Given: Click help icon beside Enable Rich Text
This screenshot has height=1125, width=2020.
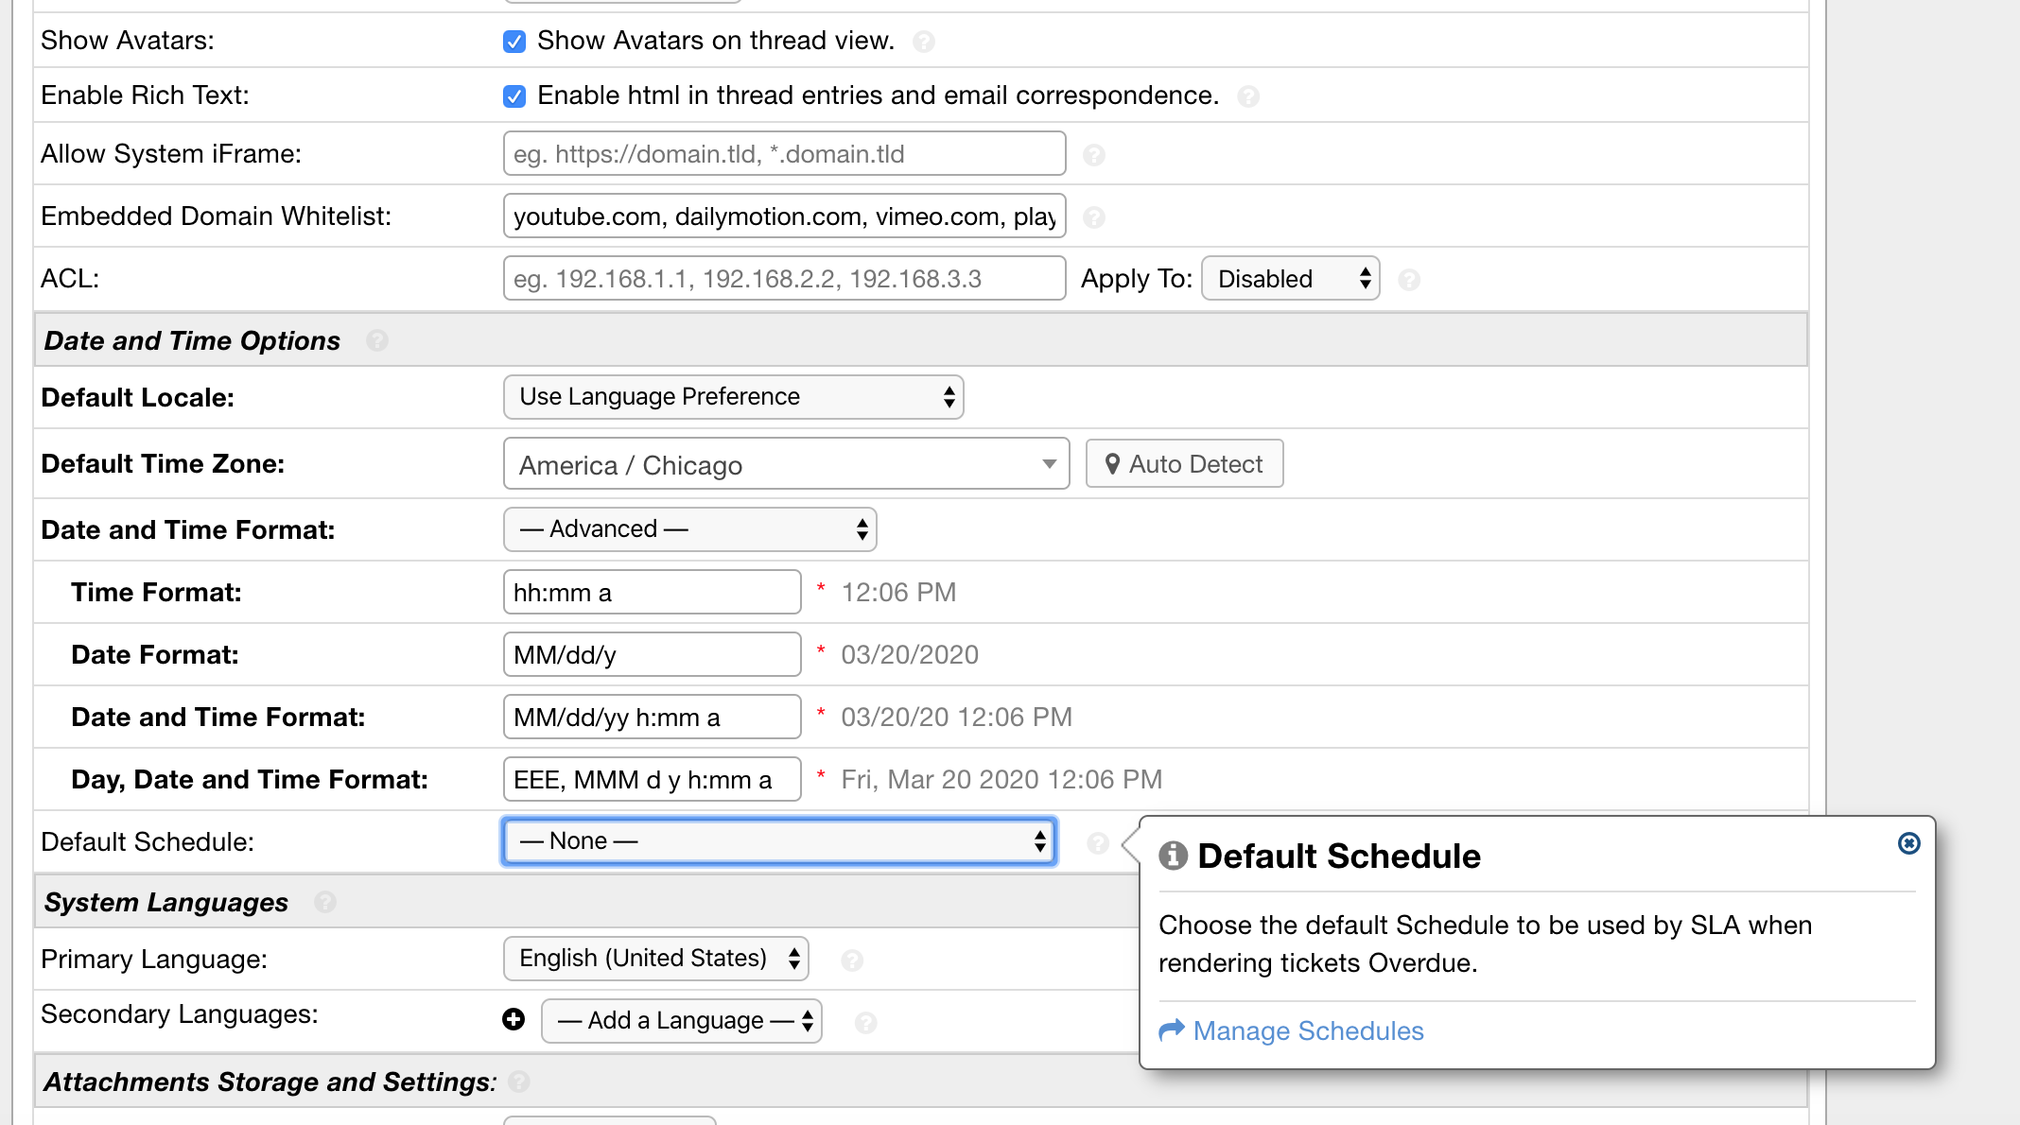Looking at the screenshot, I should tap(1248, 96).
